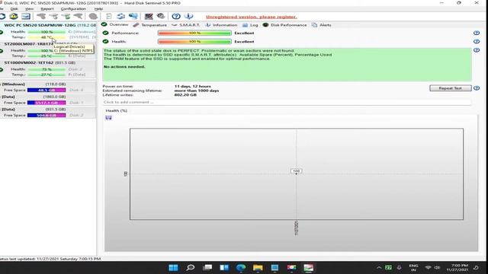Open the Windows Start menu
The width and height of the screenshot is (488, 274).
pos(173,267)
